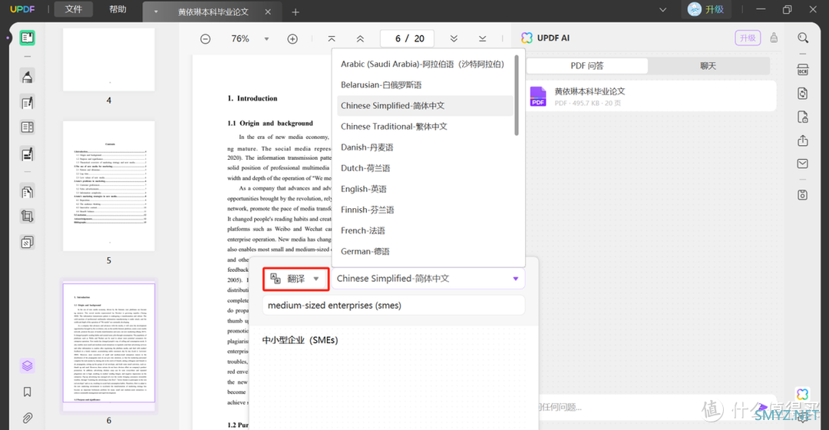Jump to the last page arrow
This screenshot has width=829, height=430.
[482, 38]
